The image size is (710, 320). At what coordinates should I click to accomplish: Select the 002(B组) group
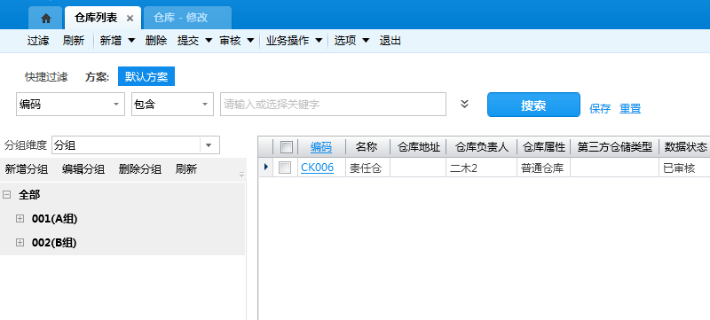coord(54,243)
